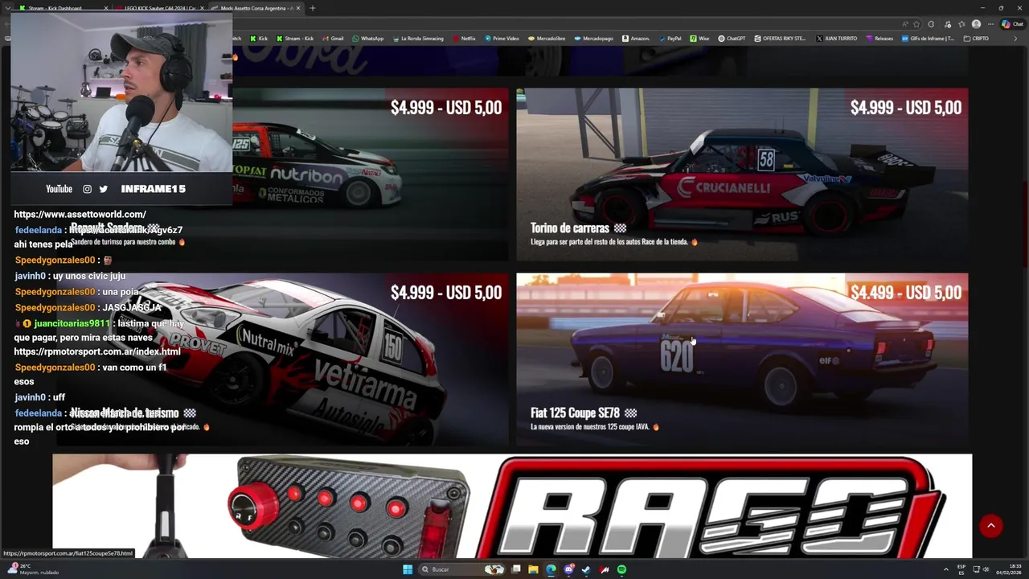Open the Prime Video bookmark

coord(502,39)
